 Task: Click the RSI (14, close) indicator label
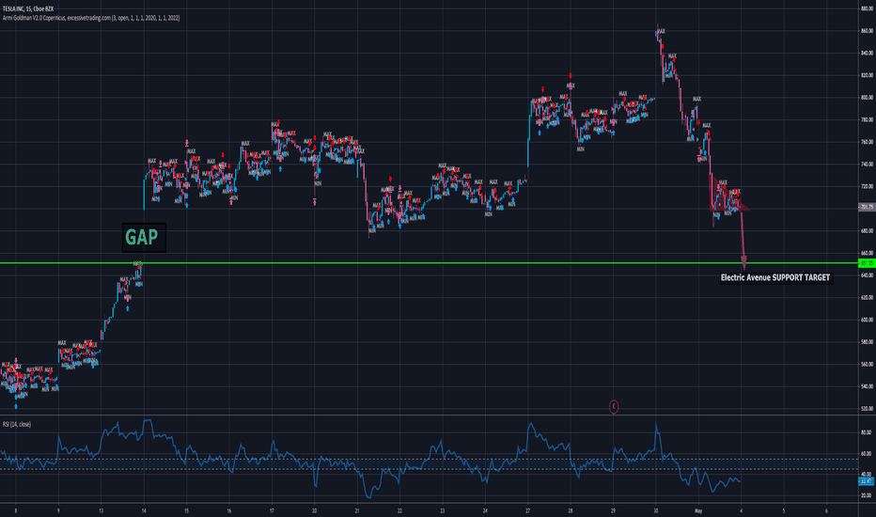click(x=17, y=424)
